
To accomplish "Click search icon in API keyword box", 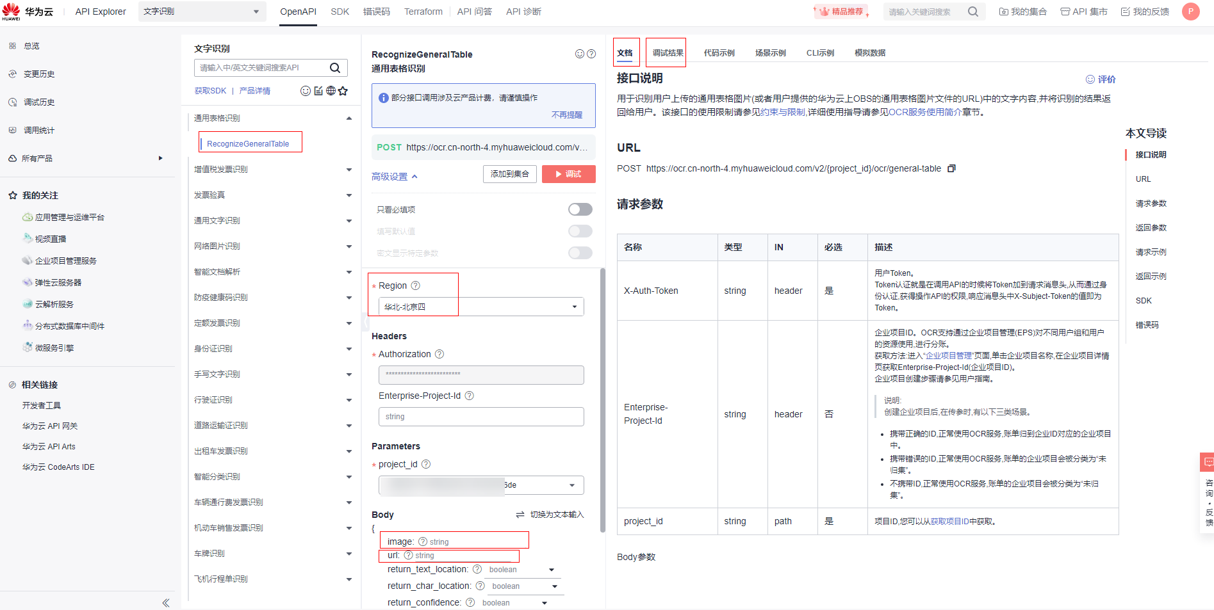I will click(x=335, y=68).
